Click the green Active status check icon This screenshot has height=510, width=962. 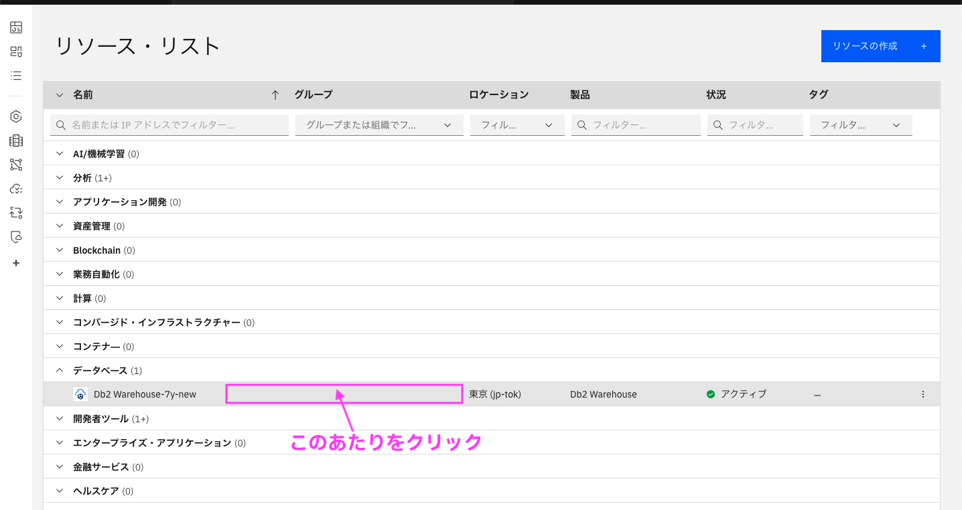711,394
